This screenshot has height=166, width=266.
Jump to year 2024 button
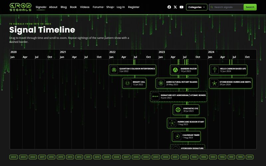13,157
